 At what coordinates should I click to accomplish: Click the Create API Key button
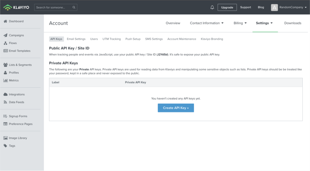tap(176, 108)
